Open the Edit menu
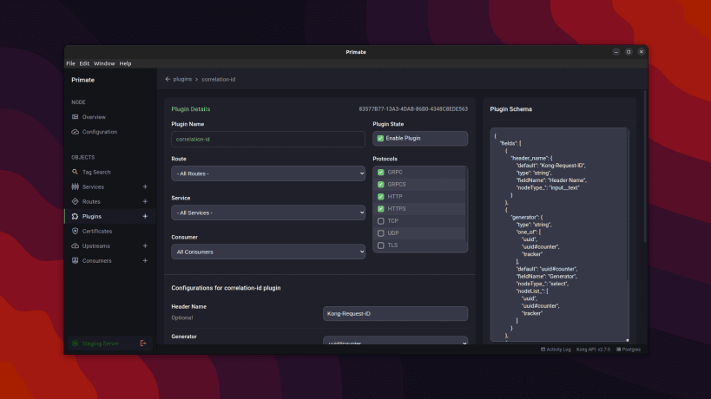The image size is (711, 399). pyautogui.click(x=84, y=63)
